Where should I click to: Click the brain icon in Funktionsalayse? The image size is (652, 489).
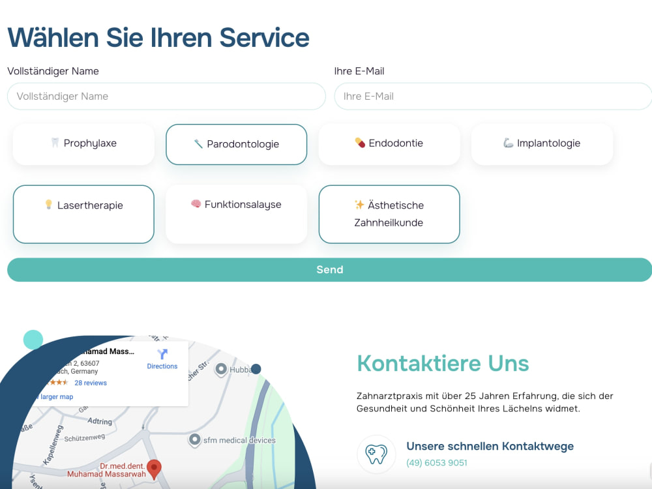(196, 203)
